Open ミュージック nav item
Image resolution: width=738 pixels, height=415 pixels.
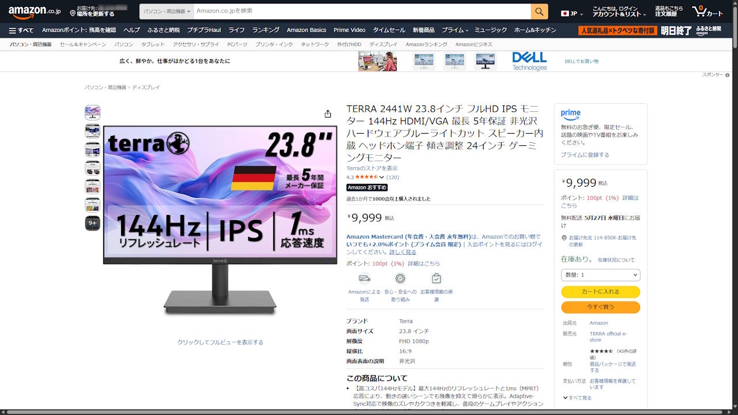491,30
